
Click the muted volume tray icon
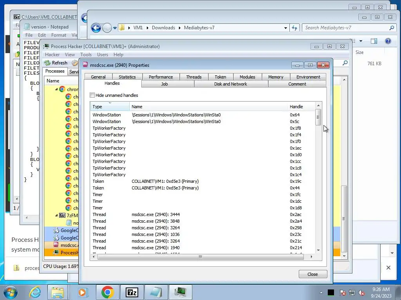361,293
